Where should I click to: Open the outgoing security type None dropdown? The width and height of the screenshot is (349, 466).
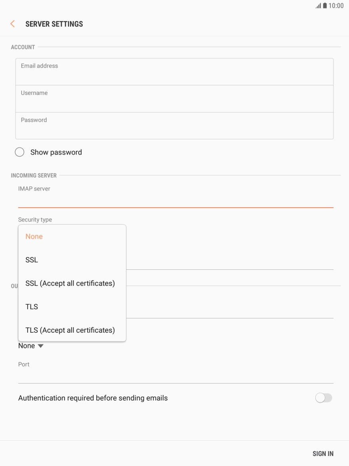[x=30, y=346]
